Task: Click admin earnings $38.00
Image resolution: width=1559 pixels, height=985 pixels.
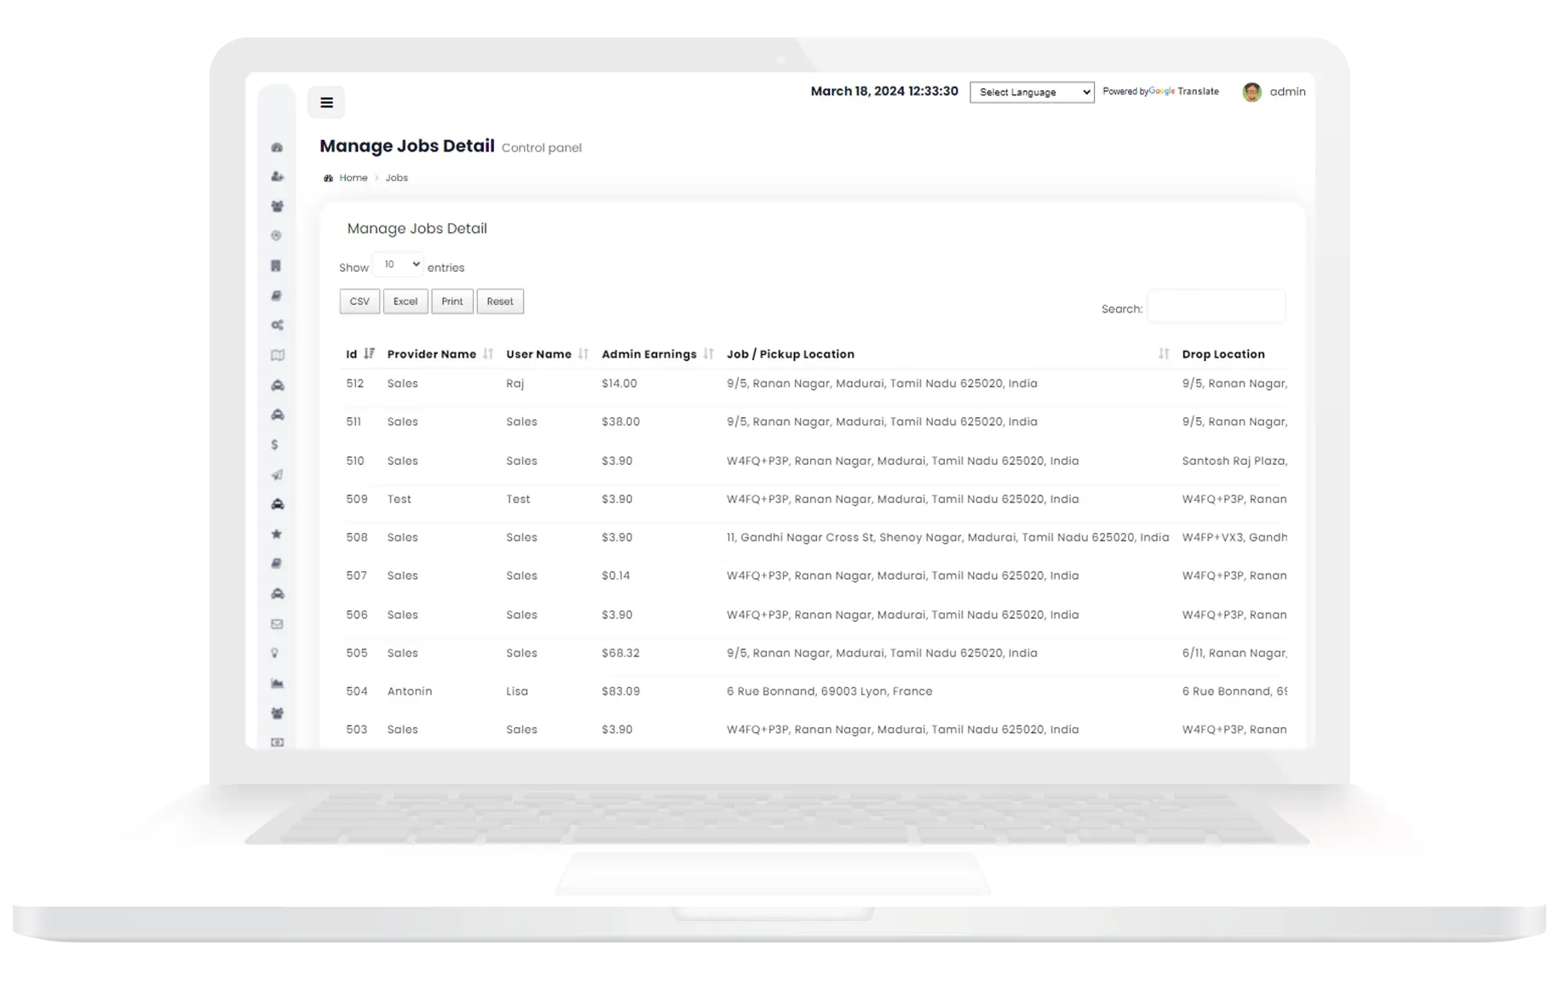Action: pyautogui.click(x=621, y=422)
